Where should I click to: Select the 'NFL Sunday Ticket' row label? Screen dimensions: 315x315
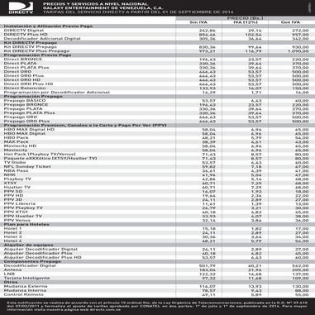coord(27,167)
